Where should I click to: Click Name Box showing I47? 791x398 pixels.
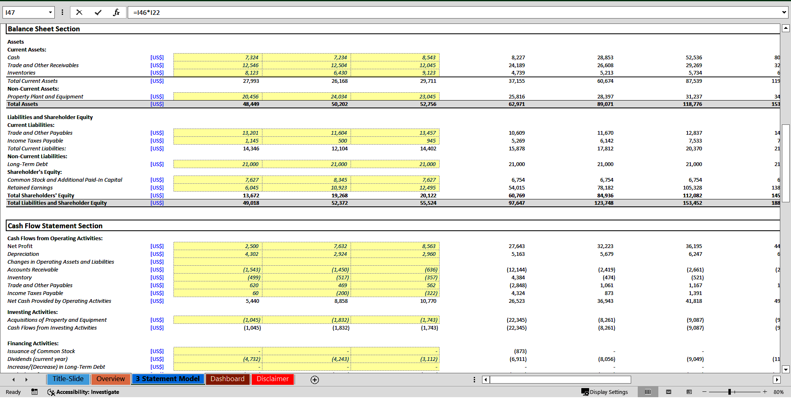(25, 12)
